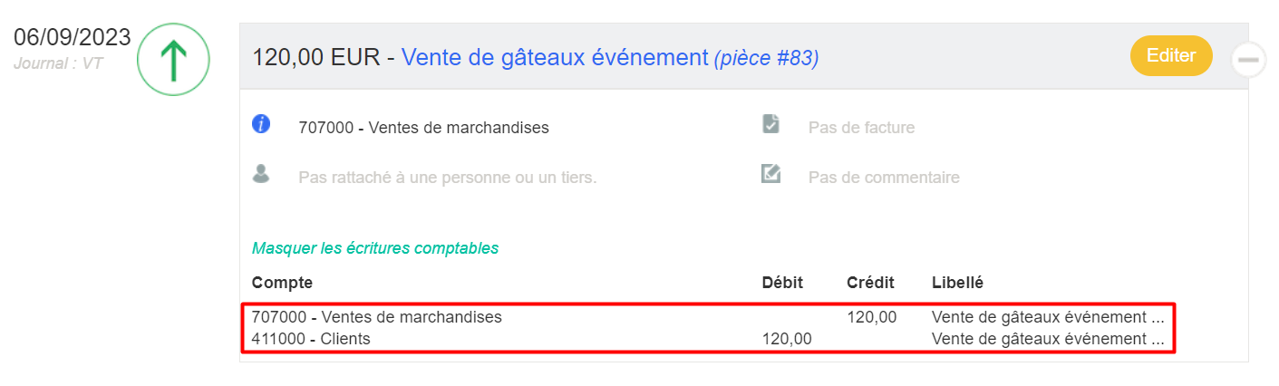Click the "Pas de facture" text
The width and height of the screenshot is (1279, 386).
click(x=861, y=128)
